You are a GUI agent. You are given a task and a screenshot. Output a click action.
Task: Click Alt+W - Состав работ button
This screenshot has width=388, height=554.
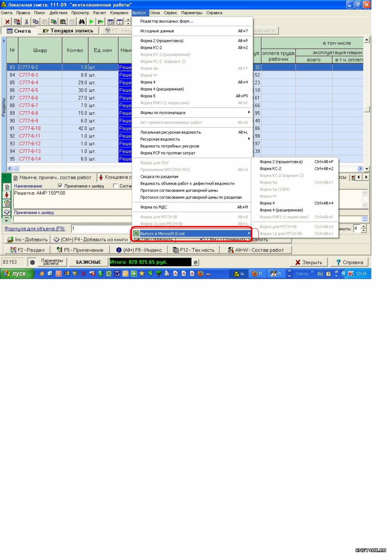tap(256, 250)
